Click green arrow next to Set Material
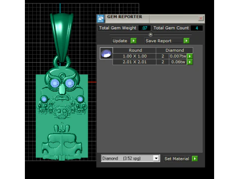 click(x=195, y=159)
